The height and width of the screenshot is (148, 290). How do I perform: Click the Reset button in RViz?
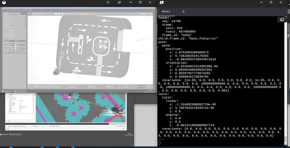pos(8,129)
